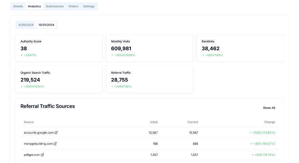Click green up arrow under Backlinks value
The width and height of the screenshot is (299, 163).
[203, 55]
